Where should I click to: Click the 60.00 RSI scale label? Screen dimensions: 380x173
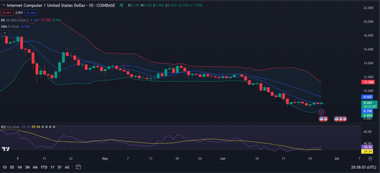[x=368, y=131]
